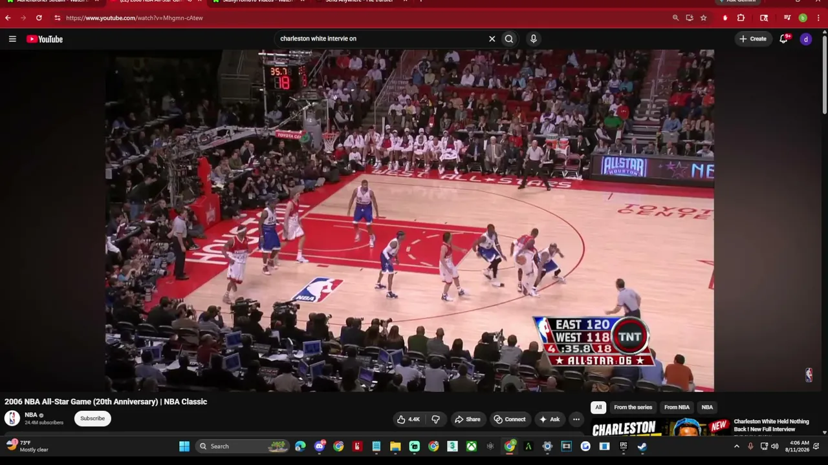Share the All-Star Game video

pyautogui.click(x=467, y=419)
